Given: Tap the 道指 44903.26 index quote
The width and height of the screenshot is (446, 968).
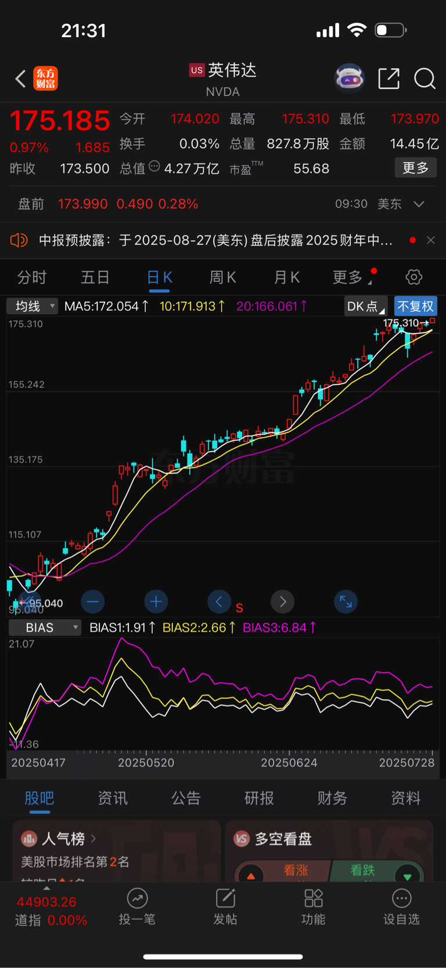Looking at the screenshot, I should coord(51,911).
